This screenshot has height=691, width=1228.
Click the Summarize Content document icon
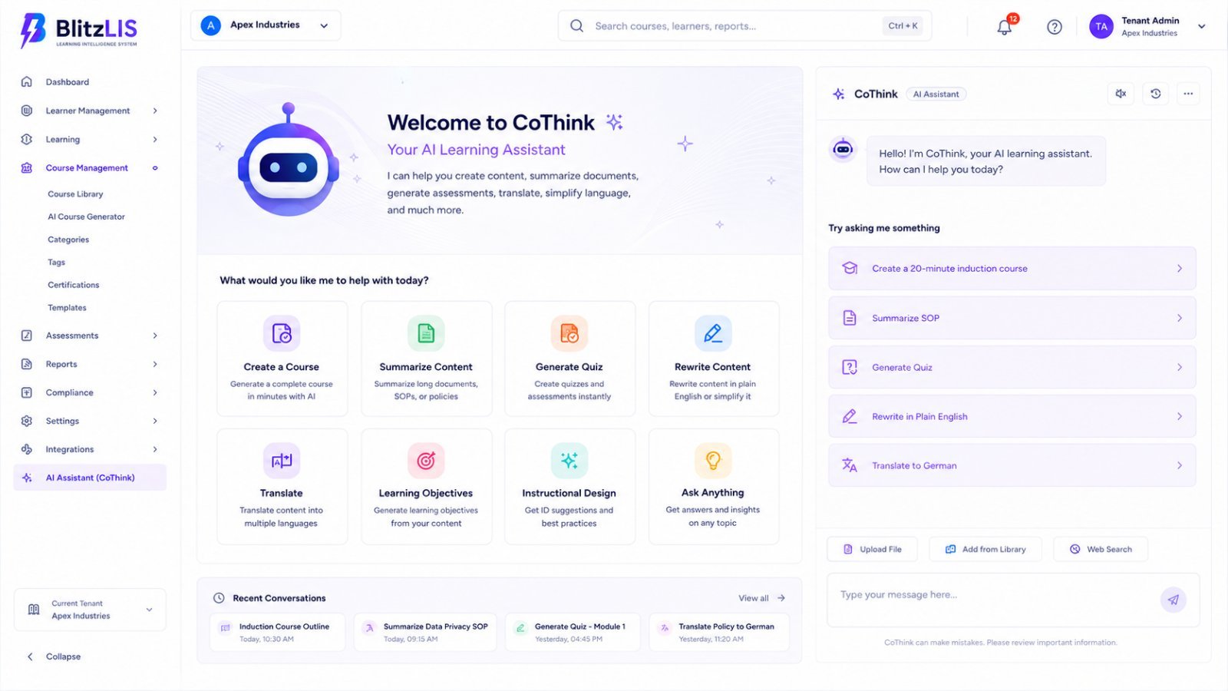pyautogui.click(x=426, y=333)
